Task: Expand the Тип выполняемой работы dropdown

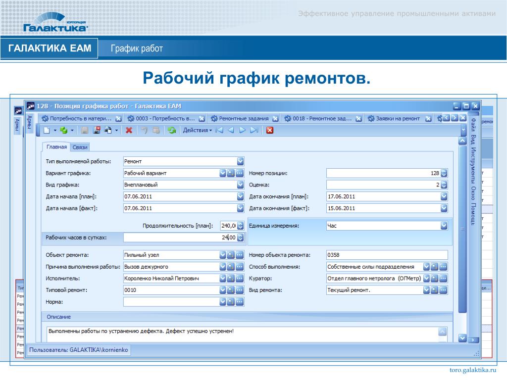Action: coord(240,161)
